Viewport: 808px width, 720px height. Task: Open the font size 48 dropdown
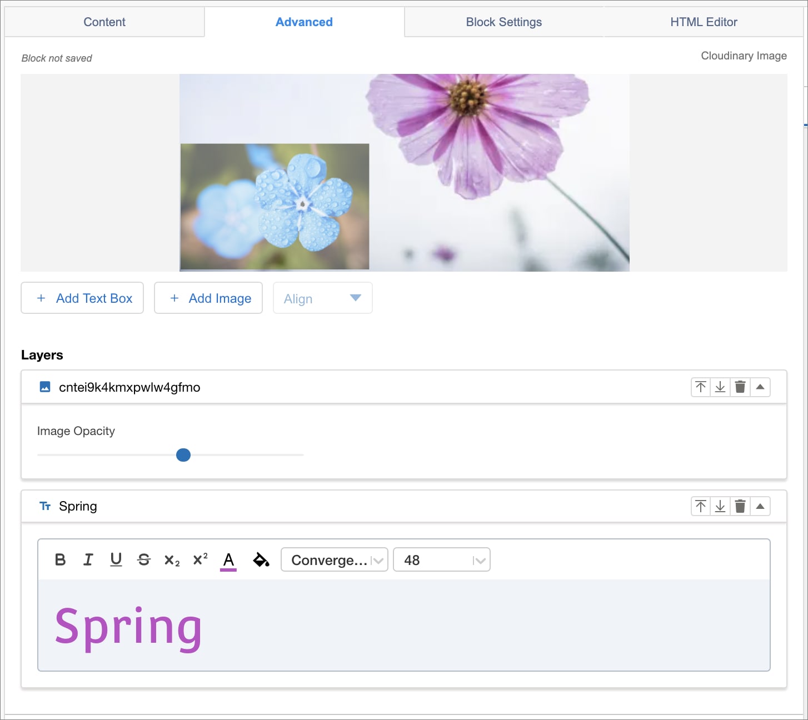441,560
